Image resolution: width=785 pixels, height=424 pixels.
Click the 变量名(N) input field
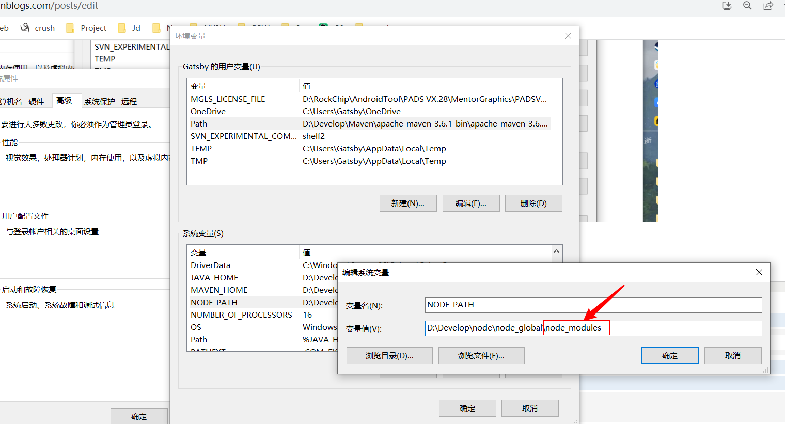tap(593, 305)
